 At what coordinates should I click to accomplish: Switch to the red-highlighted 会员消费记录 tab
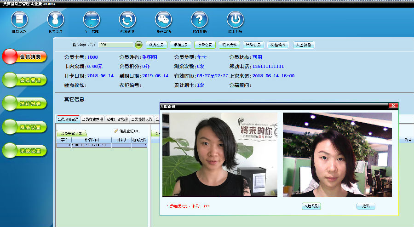tap(68, 119)
